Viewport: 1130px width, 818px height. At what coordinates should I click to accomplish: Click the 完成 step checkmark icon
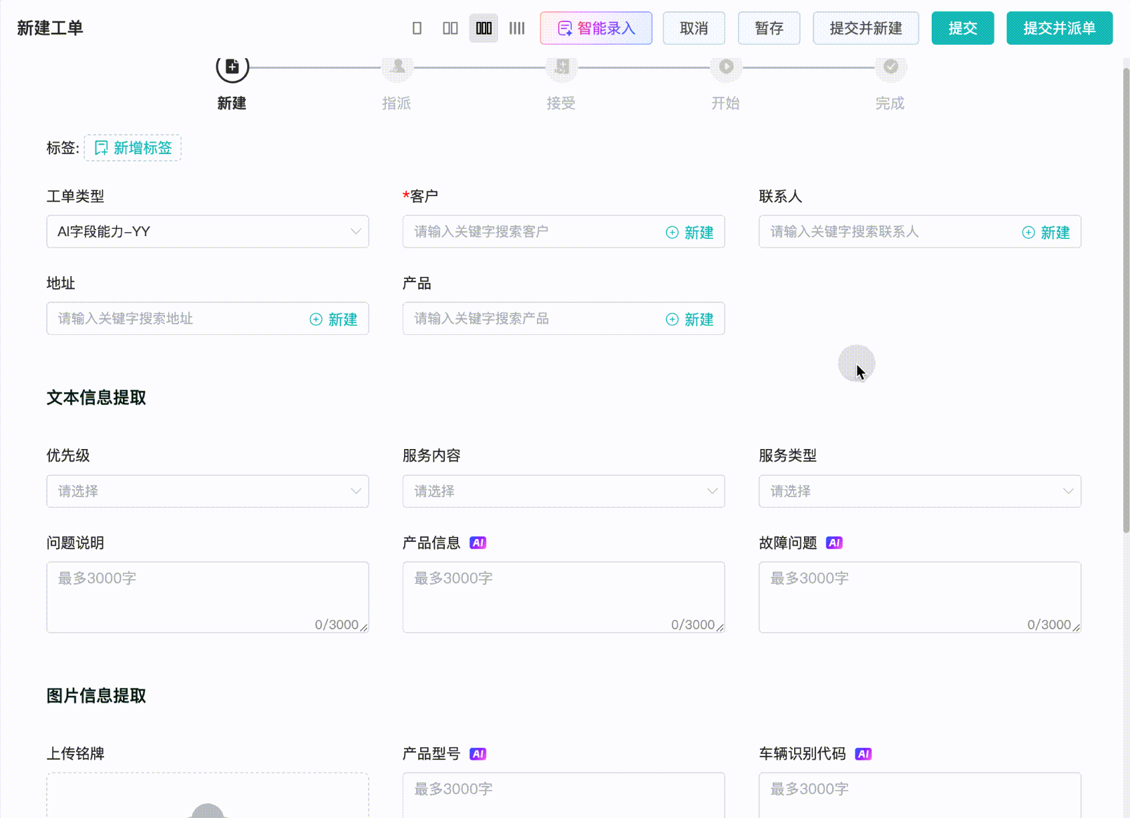[x=890, y=67]
